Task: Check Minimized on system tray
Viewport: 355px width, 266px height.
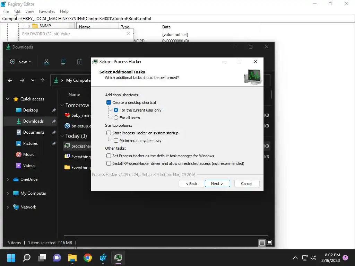Action: pos(116,141)
